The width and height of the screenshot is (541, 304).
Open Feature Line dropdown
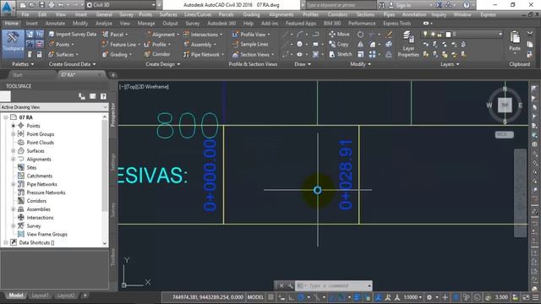coord(121,45)
